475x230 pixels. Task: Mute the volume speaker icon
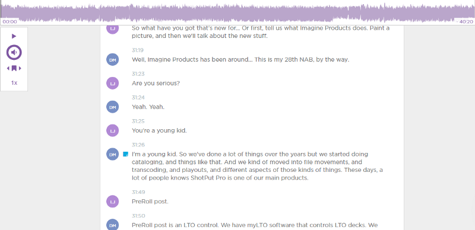14,53
